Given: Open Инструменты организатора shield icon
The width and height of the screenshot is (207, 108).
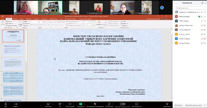Looking at the screenshot, I should (x=95, y=104).
